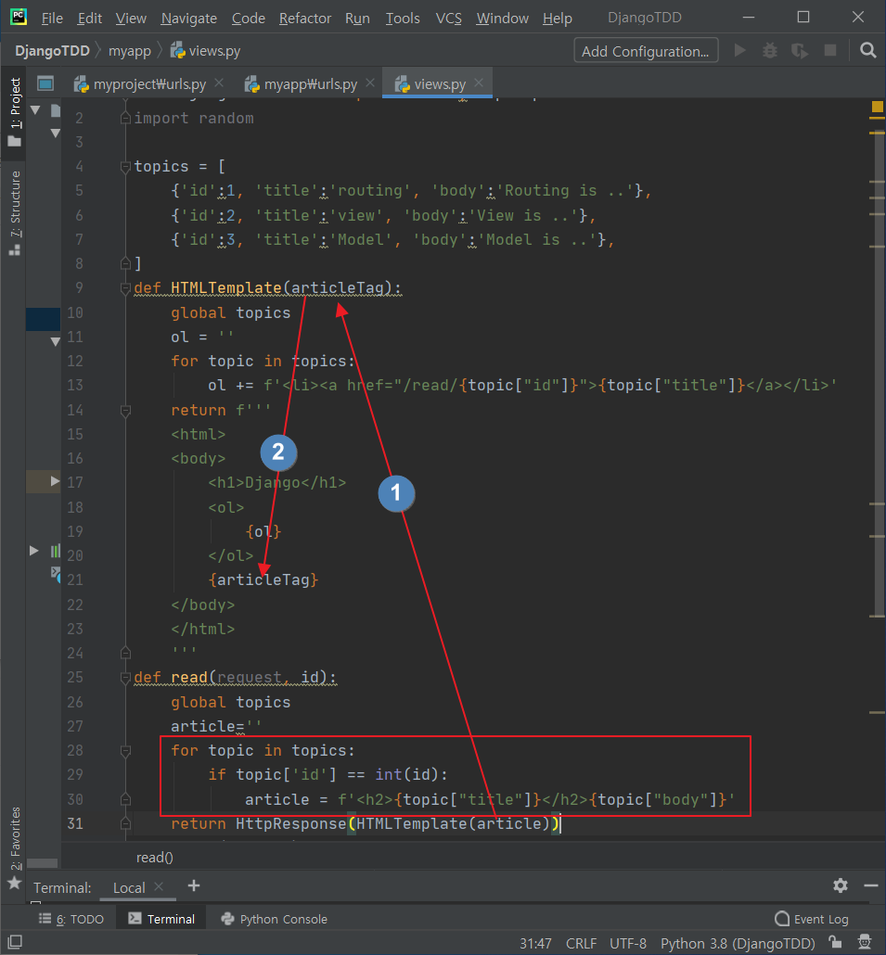Click the myapp breadcrumb
886x955 pixels.
pos(129,51)
